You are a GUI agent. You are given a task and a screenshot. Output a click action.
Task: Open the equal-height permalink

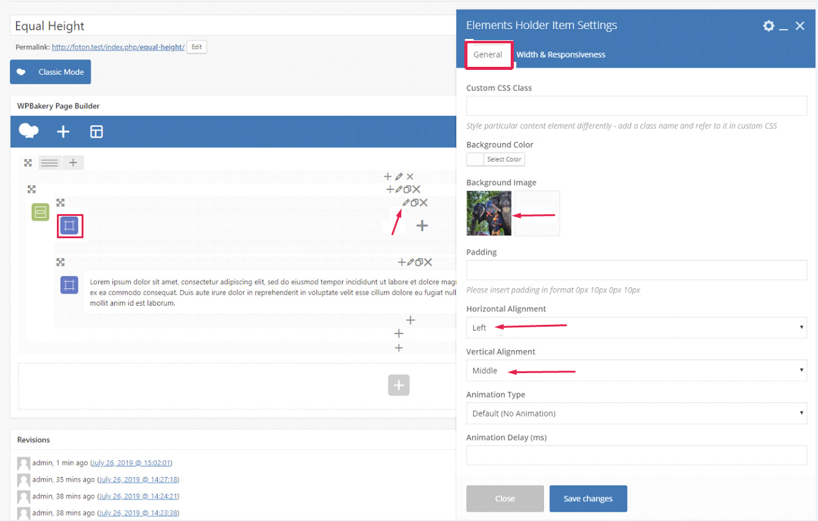(118, 47)
